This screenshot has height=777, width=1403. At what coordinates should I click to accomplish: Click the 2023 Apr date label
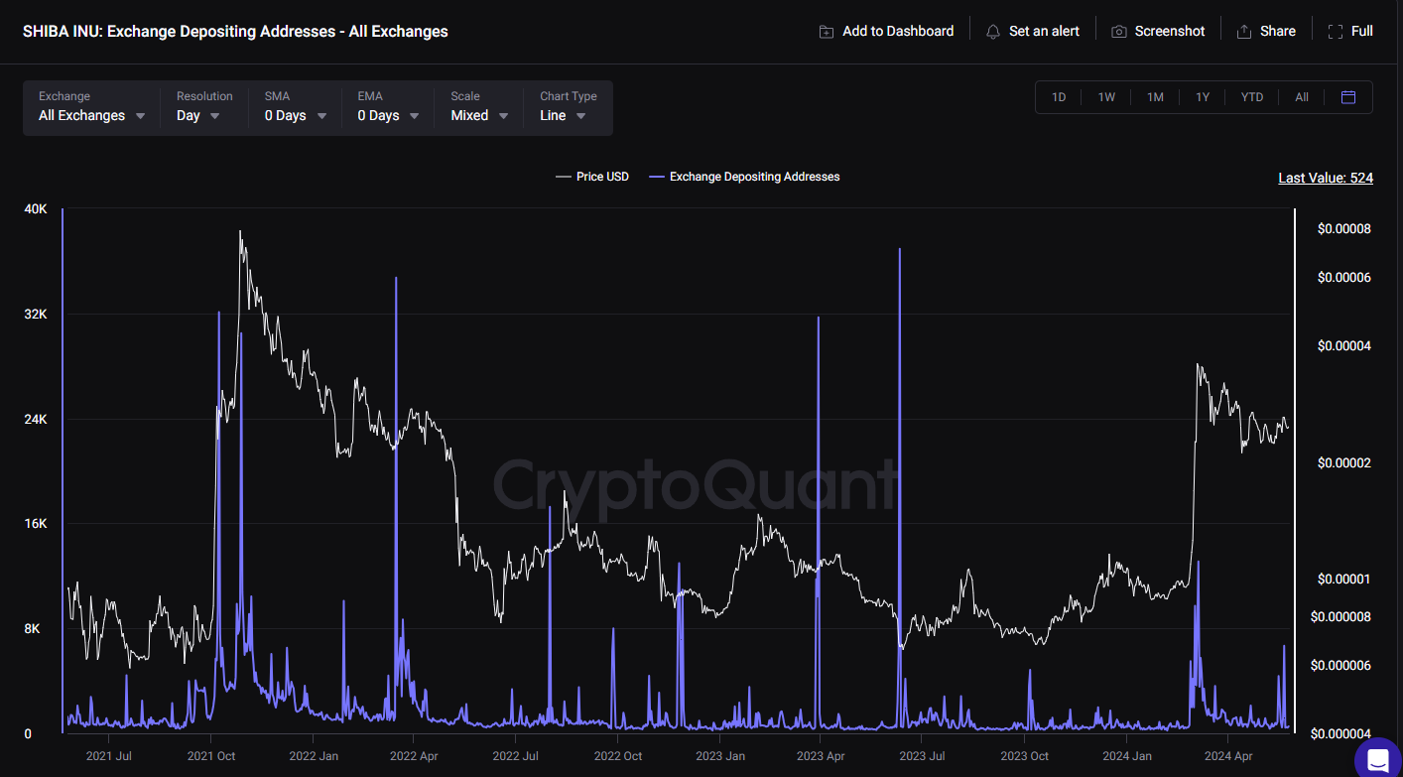coord(821,756)
